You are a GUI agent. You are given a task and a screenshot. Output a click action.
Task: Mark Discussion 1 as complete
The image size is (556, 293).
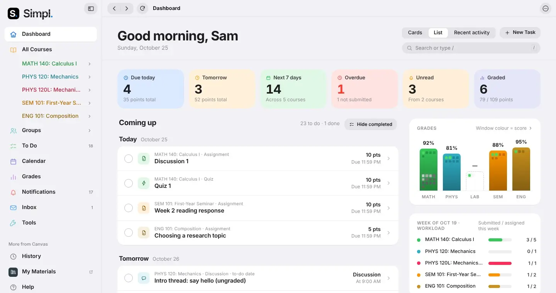129,159
